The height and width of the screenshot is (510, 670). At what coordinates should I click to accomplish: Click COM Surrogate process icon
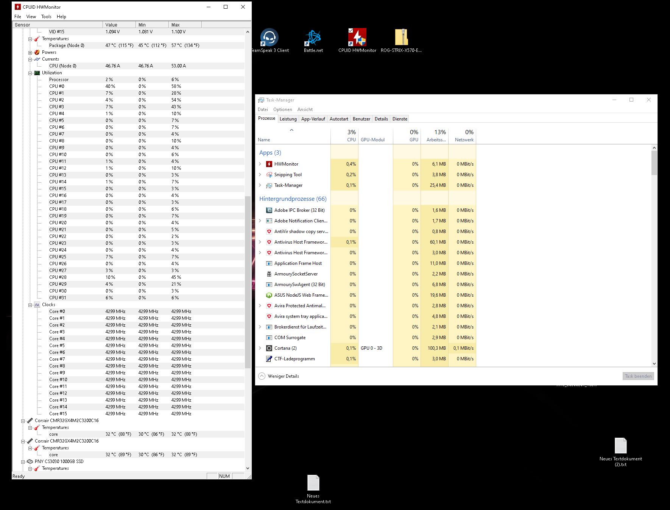(x=269, y=338)
